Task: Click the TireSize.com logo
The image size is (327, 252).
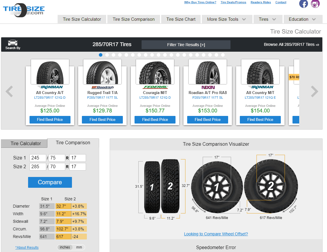Action: coord(24,10)
